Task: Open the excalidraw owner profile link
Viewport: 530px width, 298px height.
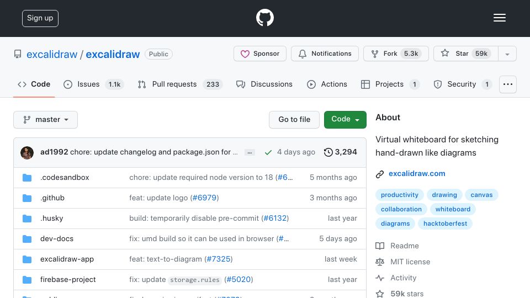Action: click(x=52, y=54)
